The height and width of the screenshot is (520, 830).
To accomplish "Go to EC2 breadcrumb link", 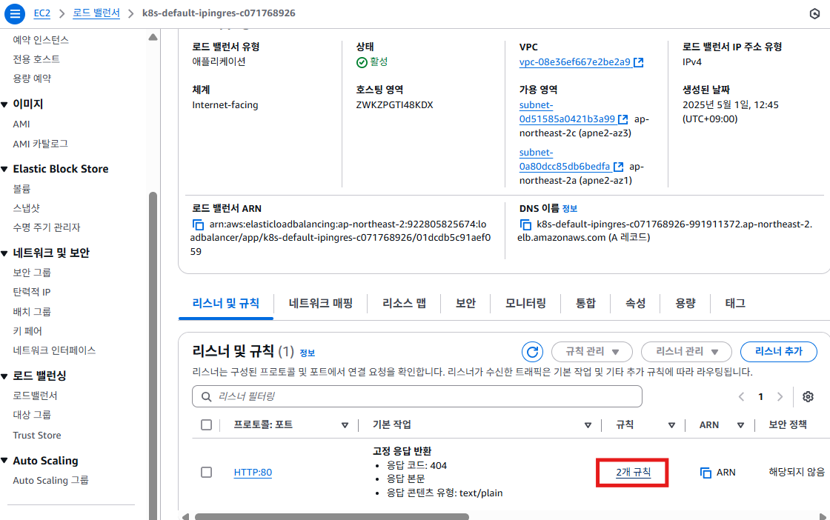I will click(41, 13).
